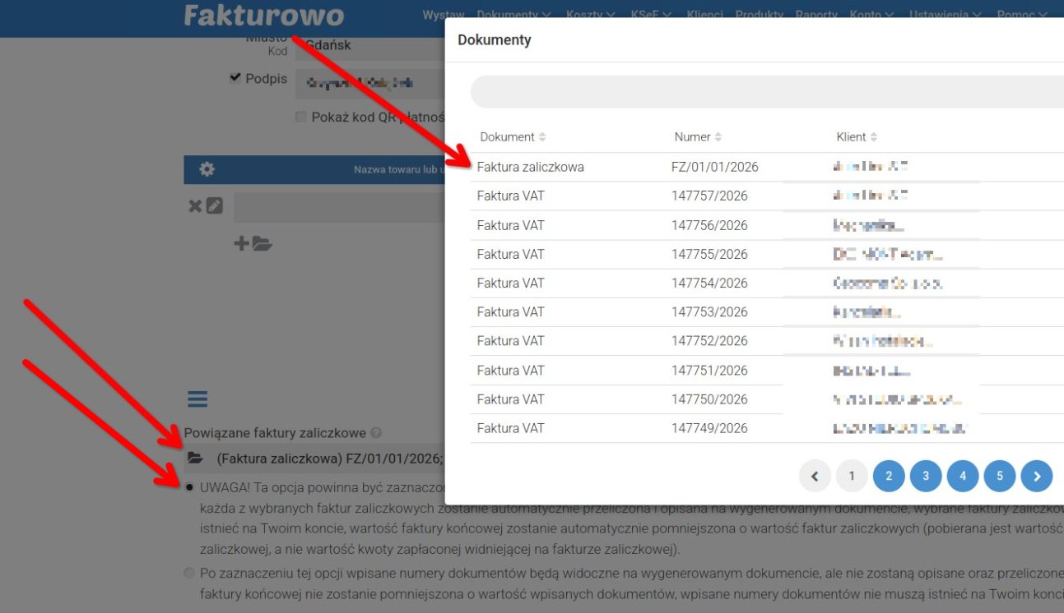Enable Pokaż kod QR płatności

click(301, 117)
